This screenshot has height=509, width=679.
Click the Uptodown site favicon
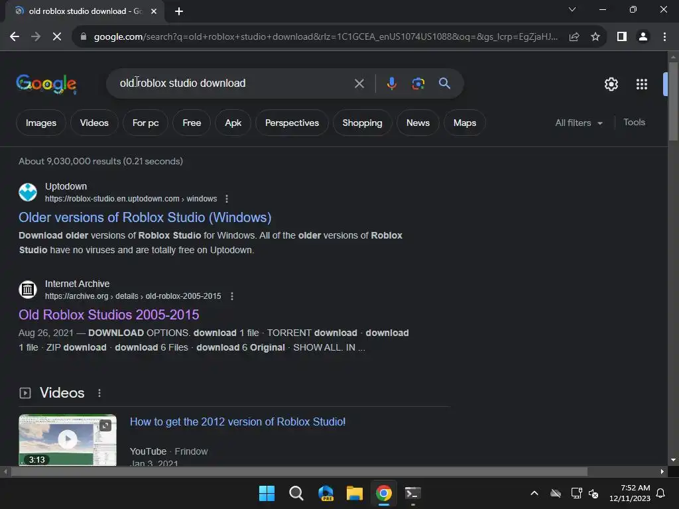click(28, 192)
